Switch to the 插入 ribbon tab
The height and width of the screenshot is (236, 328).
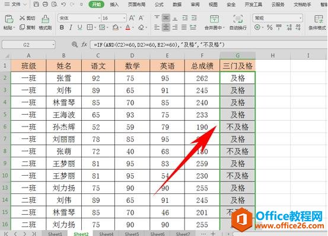pos(114,4)
